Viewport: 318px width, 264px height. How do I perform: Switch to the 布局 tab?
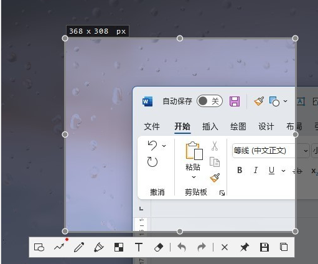click(x=294, y=126)
